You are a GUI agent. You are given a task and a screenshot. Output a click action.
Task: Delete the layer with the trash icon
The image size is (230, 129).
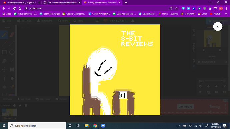[x=200, y=92]
